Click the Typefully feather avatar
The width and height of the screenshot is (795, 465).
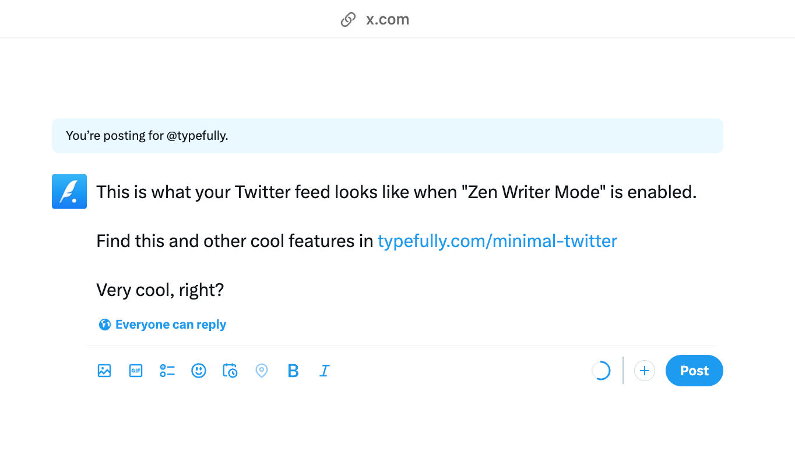pos(69,191)
